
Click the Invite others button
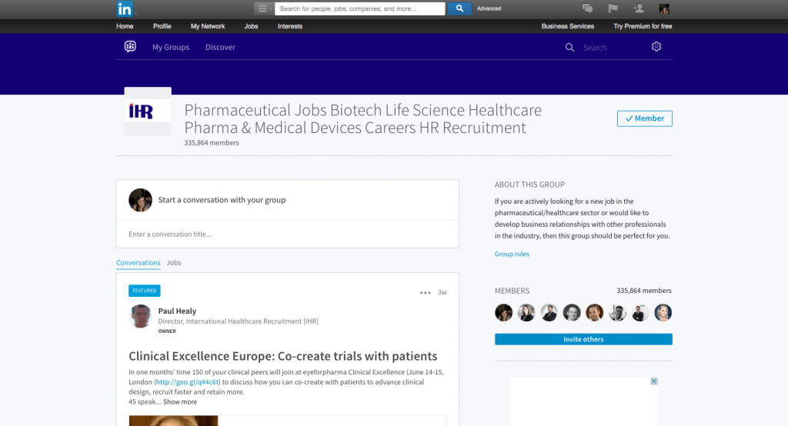pos(583,339)
